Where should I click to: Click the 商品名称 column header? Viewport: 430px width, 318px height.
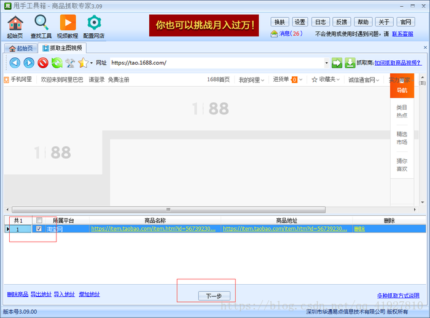point(155,221)
